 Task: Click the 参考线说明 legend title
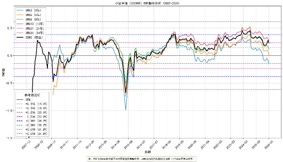32,95
